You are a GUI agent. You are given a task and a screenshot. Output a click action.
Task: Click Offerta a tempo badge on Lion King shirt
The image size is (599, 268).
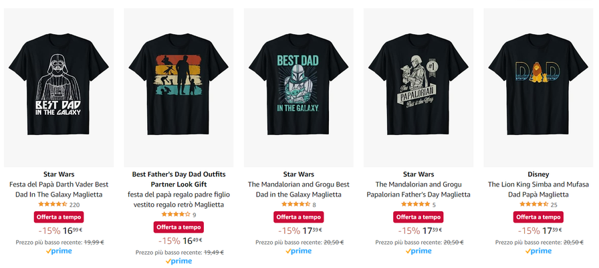pos(539,217)
